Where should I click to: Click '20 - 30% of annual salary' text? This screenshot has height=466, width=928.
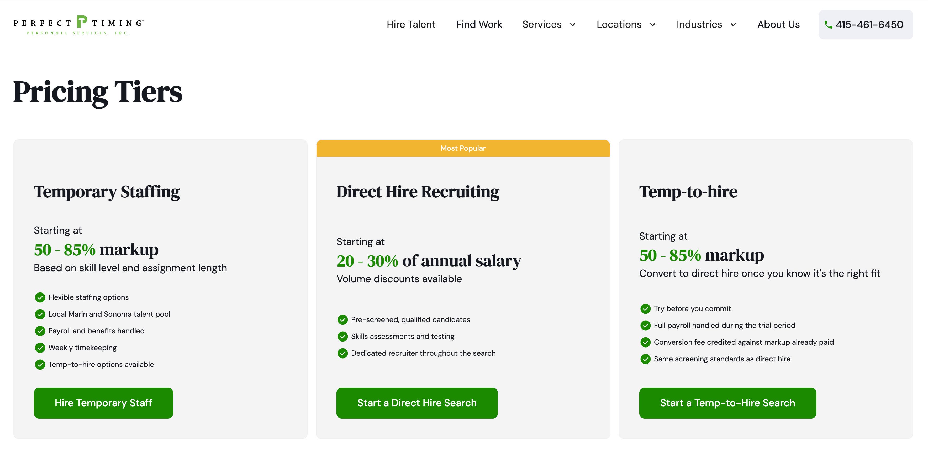[429, 261]
